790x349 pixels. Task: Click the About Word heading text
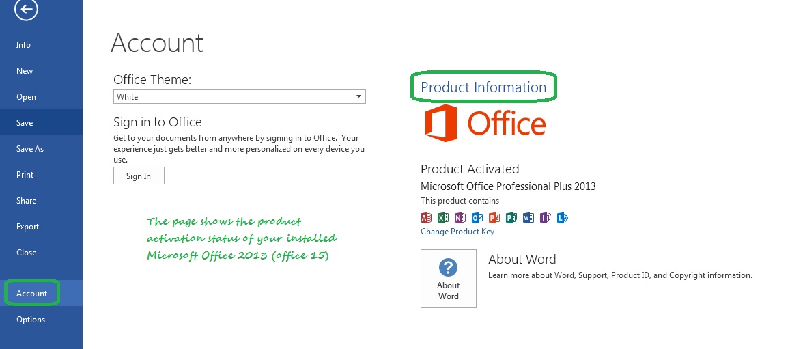[522, 260]
